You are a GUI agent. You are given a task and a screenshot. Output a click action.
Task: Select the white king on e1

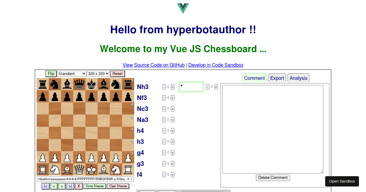pyautogui.click(x=91, y=169)
